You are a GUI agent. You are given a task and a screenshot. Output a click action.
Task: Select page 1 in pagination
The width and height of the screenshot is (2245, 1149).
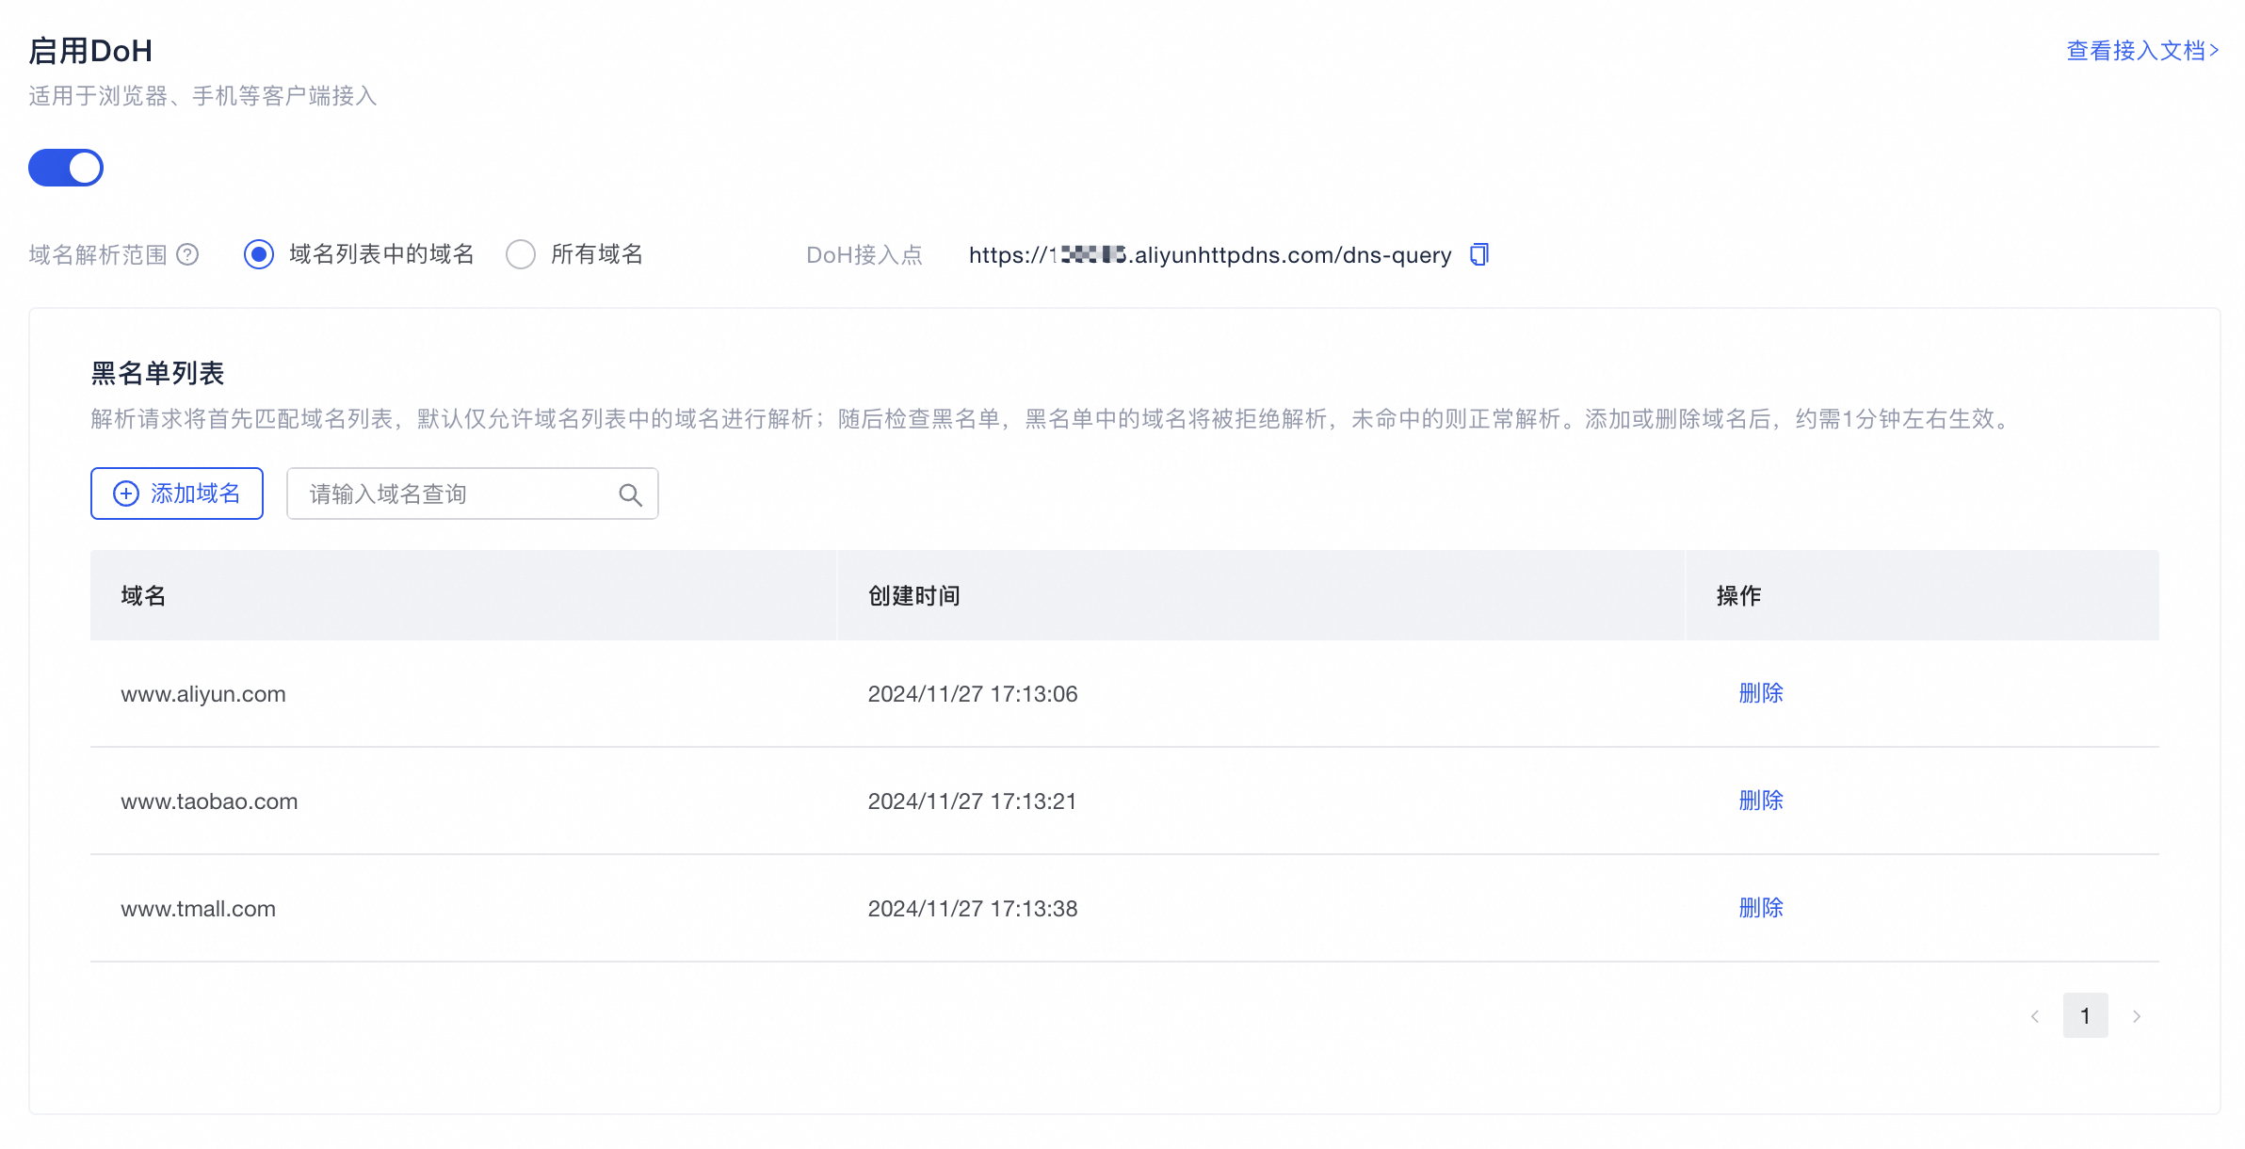pyautogui.click(x=2085, y=1016)
